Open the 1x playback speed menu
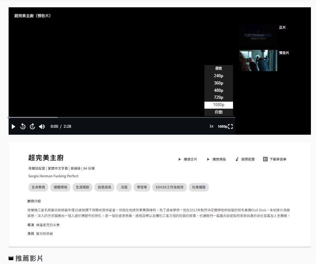Image resolution: width=316 pixels, height=264 pixels. pyautogui.click(x=211, y=126)
